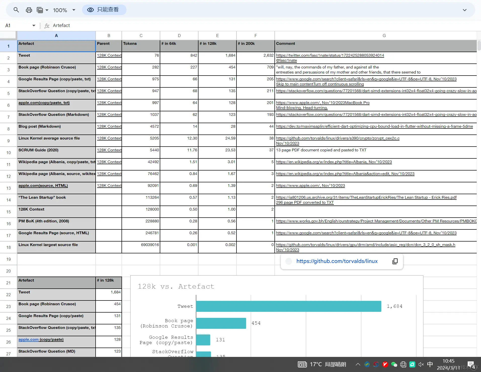Click the Tweet bar in the chart
This screenshot has height=372, width=481.
[289, 306]
